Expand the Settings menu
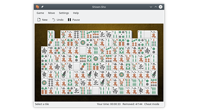The width and height of the screenshot is (198, 111). [x=64, y=13]
